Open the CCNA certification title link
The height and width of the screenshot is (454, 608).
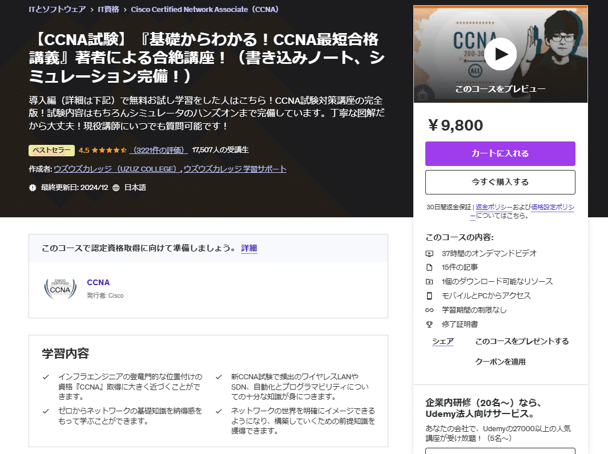pos(98,282)
